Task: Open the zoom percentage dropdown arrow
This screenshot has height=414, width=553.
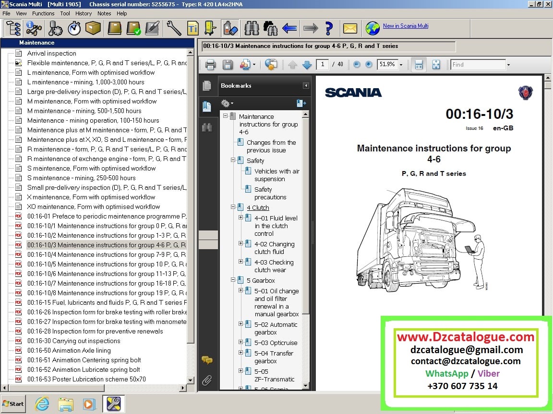Action: (401, 65)
